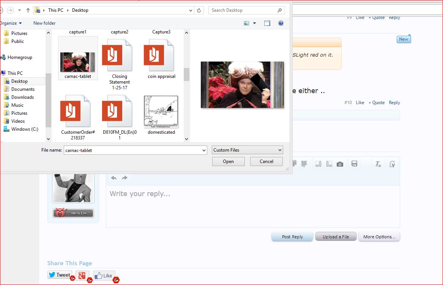
Task: Click the insert quote icon in editor toolbar
Action: pos(304,164)
